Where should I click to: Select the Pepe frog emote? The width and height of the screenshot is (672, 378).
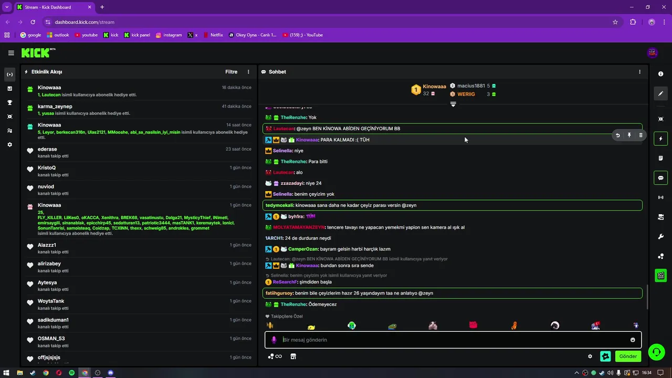pyautogui.click(x=392, y=326)
